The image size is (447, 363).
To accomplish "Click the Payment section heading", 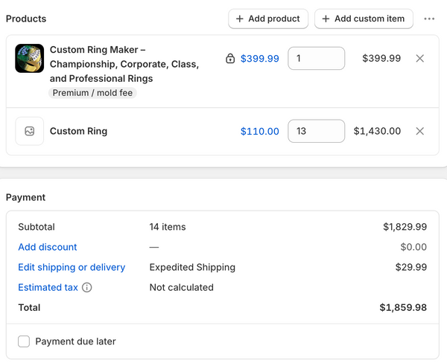I will click(x=25, y=197).
